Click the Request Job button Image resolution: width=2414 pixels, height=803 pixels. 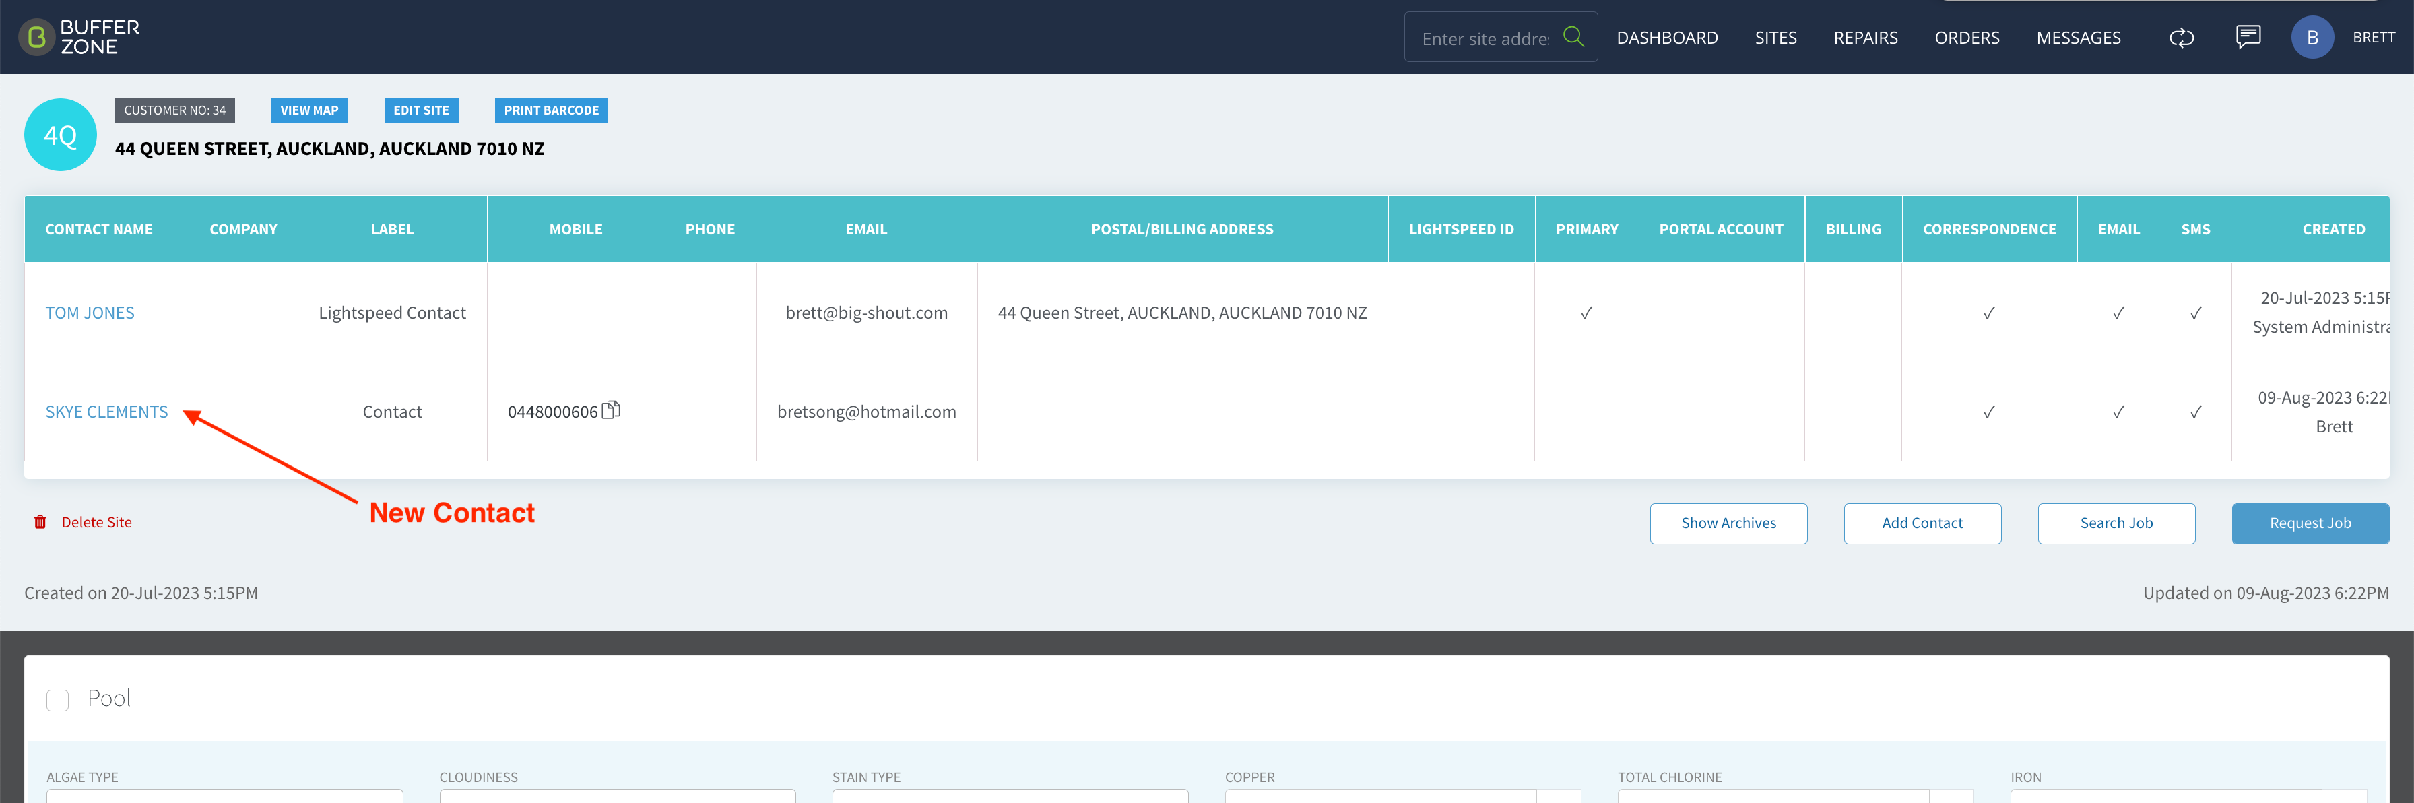point(2310,523)
